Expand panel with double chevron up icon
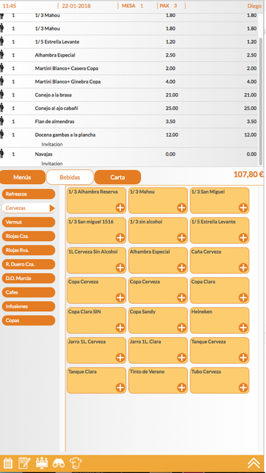 coord(254,463)
